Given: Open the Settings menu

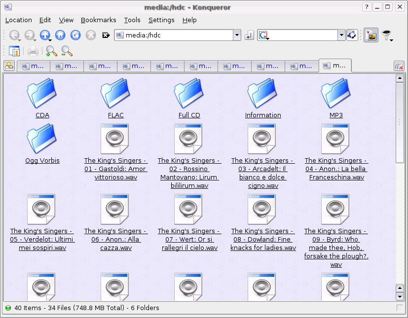Looking at the screenshot, I should [x=161, y=20].
